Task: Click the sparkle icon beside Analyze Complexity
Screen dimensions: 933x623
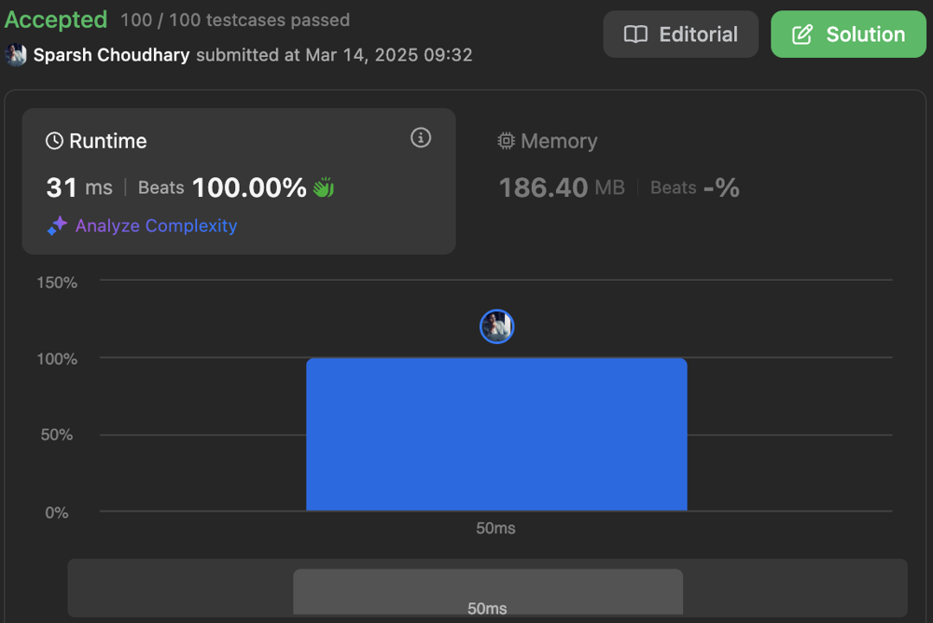Action: [57, 226]
